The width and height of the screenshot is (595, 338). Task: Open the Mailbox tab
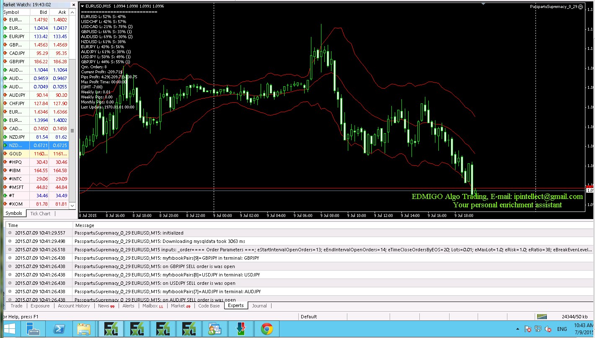pyautogui.click(x=153, y=306)
